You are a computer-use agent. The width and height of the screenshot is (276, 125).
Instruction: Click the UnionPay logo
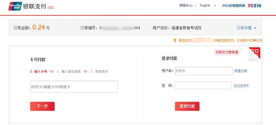15,6
